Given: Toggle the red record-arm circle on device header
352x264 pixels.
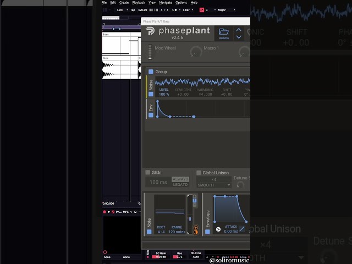Looking at the screenshot, I should (105, 212).
